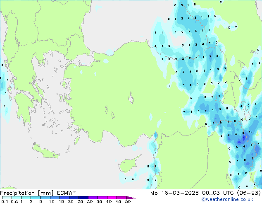
Task: Click the 2–5 mm legend swatch
Action: pyautogui.click(x=36, y=198)
